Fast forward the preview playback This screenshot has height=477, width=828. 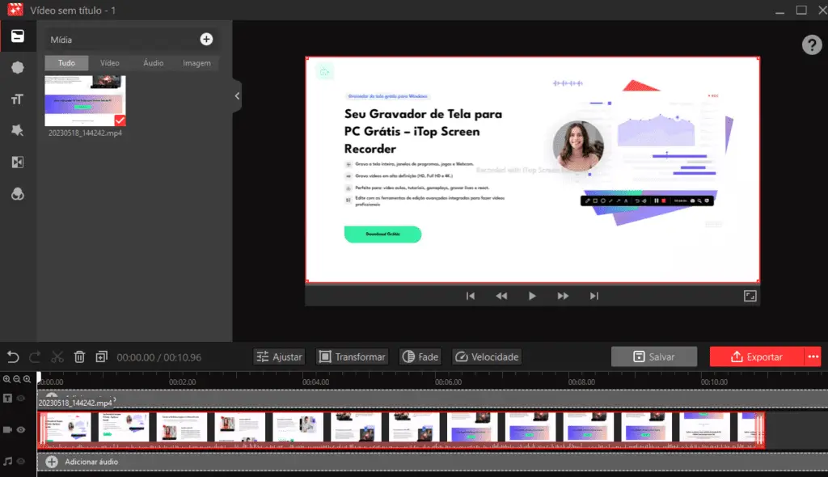coord(563,296)
